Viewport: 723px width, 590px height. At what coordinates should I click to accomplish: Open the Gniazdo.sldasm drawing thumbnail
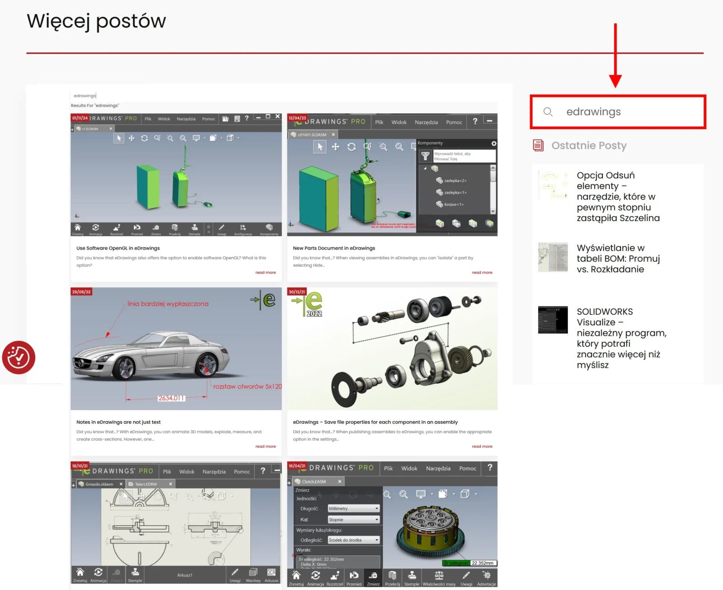[x=176, y=523]
